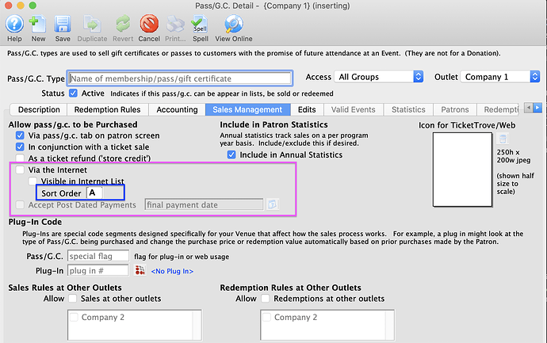Open the Edits tab

pyautogui.click(x=307, y=109)
